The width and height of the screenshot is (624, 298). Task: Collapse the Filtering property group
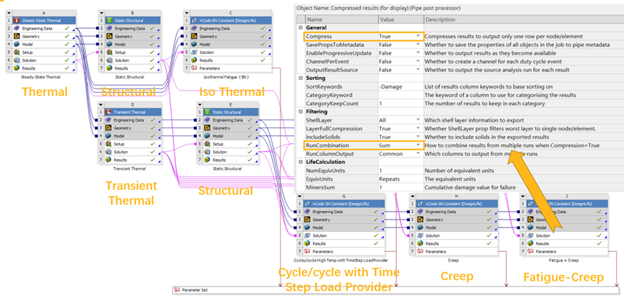click(300, 112)
